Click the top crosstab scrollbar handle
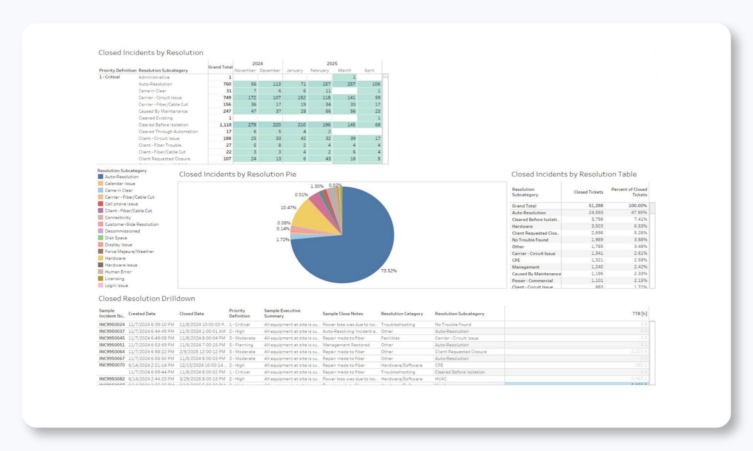The image size is (753, 451). (x=386, y=76)
